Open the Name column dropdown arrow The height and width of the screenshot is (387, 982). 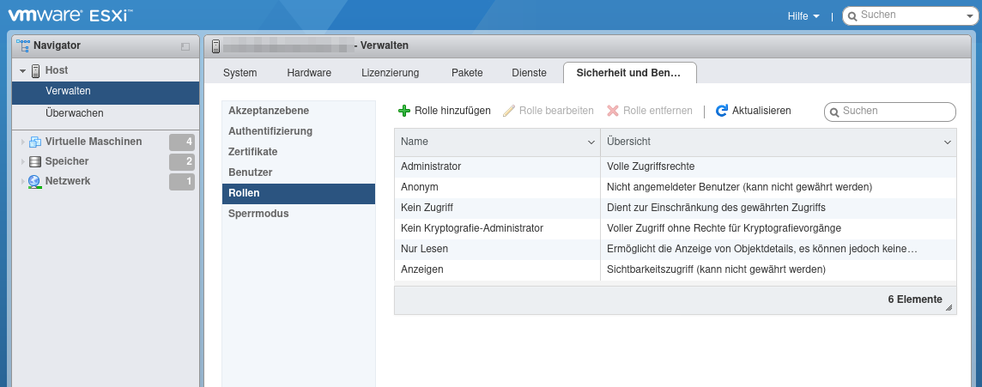591,142
